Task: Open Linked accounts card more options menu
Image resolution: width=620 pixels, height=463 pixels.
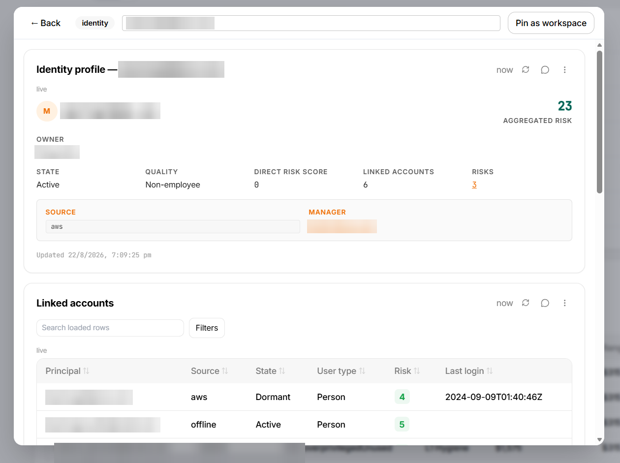Action: pos(565,303)
